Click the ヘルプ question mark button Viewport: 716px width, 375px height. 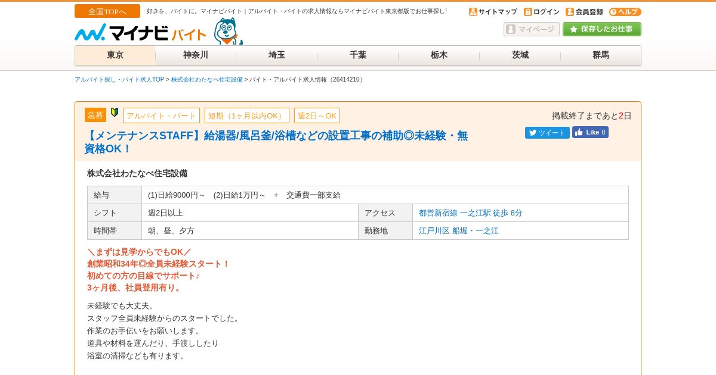(625, 12)
